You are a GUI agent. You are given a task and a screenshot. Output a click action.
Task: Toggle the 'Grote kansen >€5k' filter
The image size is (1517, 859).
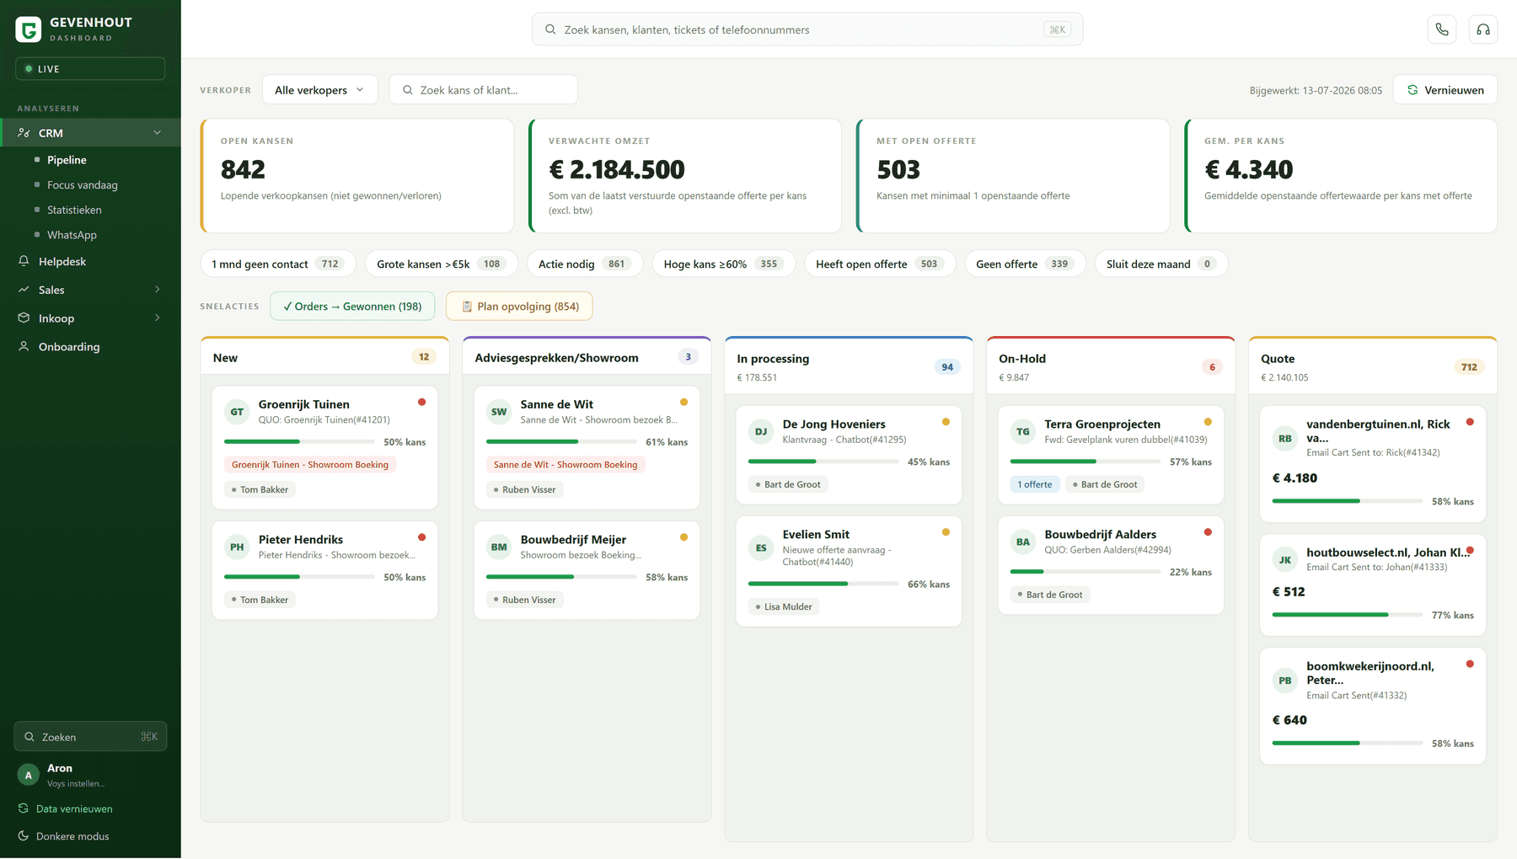click(442, 264)
